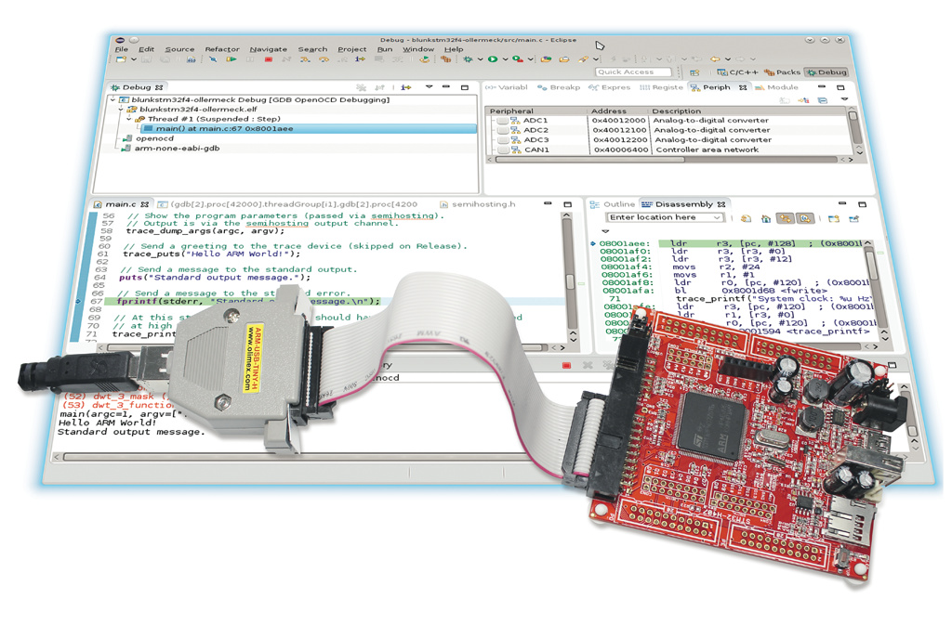
Task: Open the Peripherals view menu triangle
Action: tap(844, 98)
